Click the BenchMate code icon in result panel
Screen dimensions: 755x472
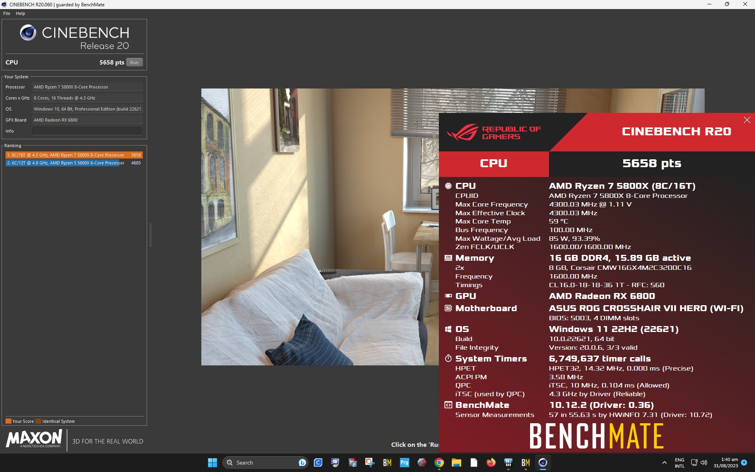coord(448,405)
